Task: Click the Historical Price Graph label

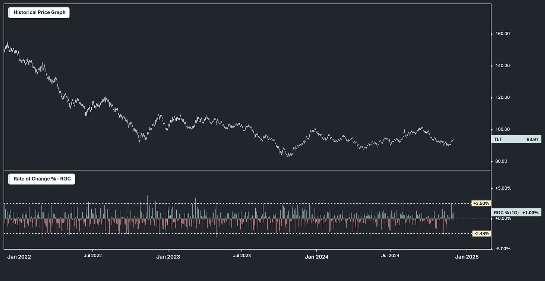Action: coord(39,12)
